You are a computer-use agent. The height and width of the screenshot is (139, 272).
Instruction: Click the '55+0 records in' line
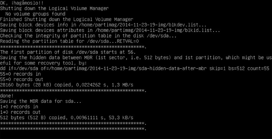(x=20, y=74)
